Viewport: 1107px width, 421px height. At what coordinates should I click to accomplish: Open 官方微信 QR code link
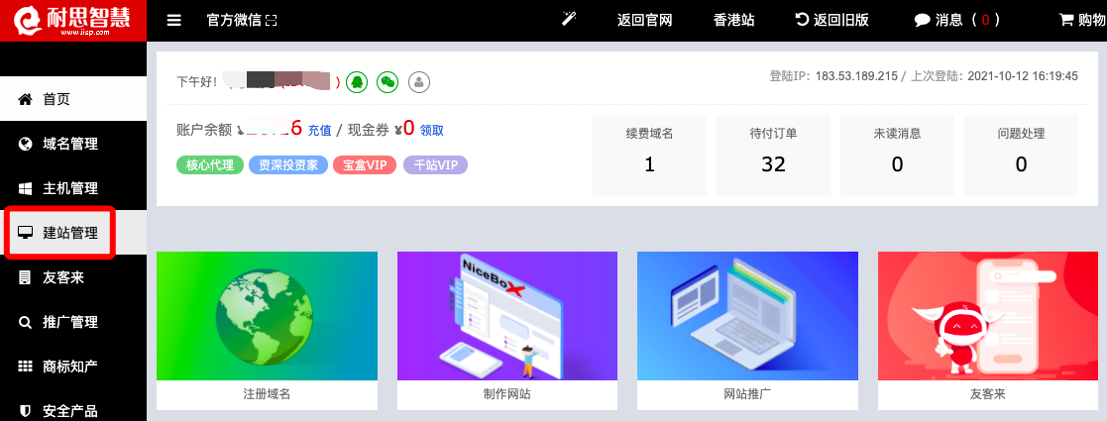click(x=242, y=21)
